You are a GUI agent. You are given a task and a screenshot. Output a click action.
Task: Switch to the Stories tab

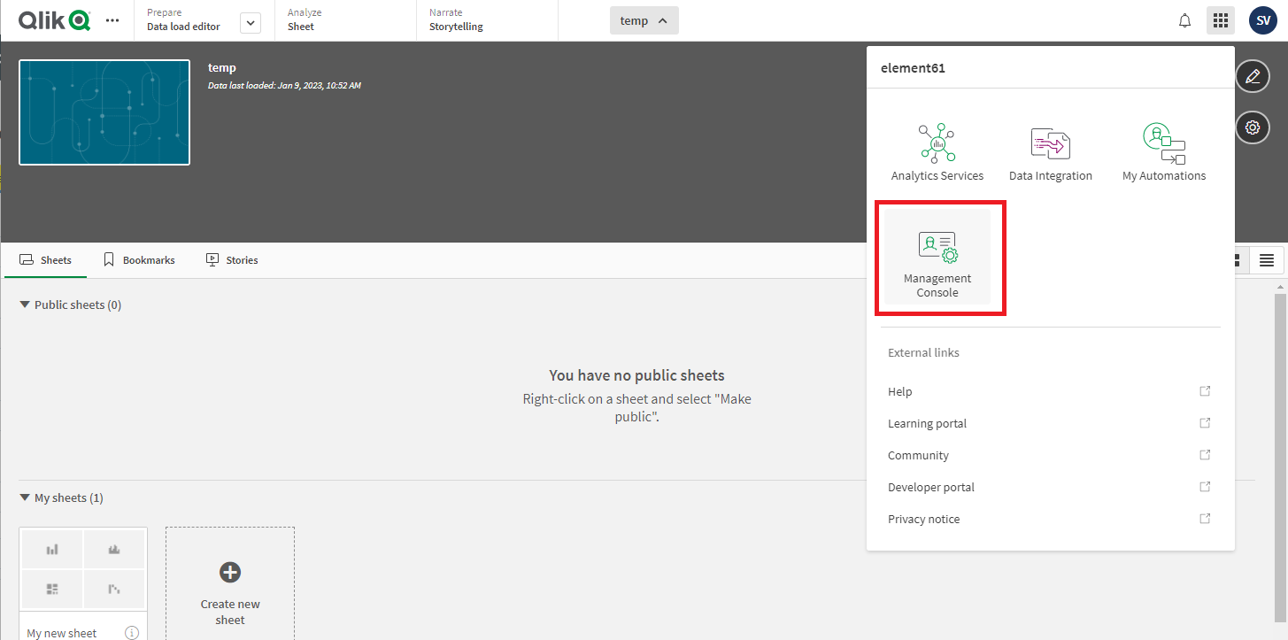(232, 259)
